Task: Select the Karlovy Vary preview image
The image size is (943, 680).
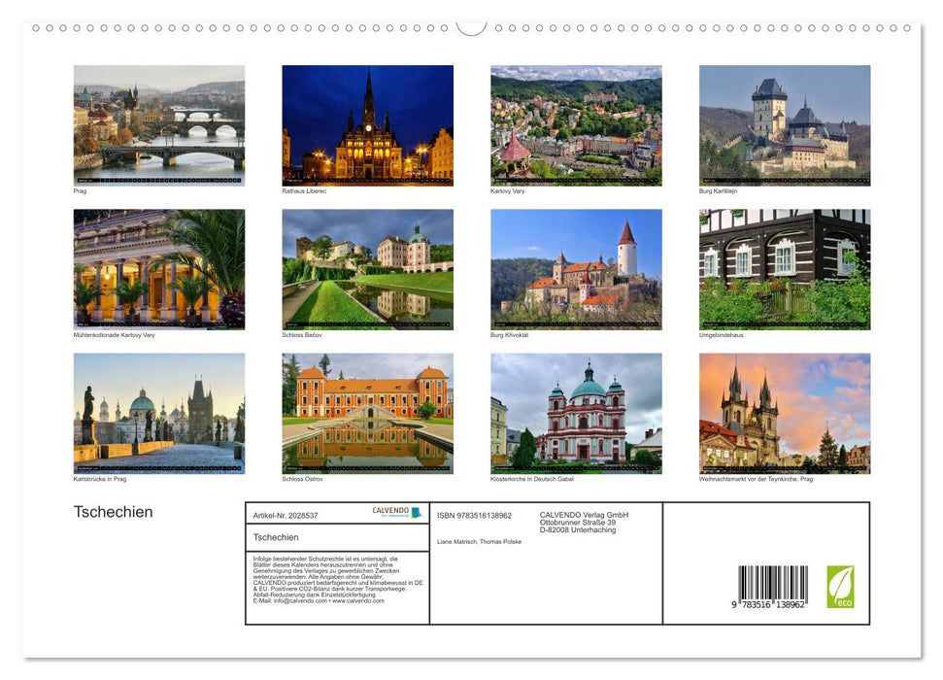Action: tap(576, 124)
